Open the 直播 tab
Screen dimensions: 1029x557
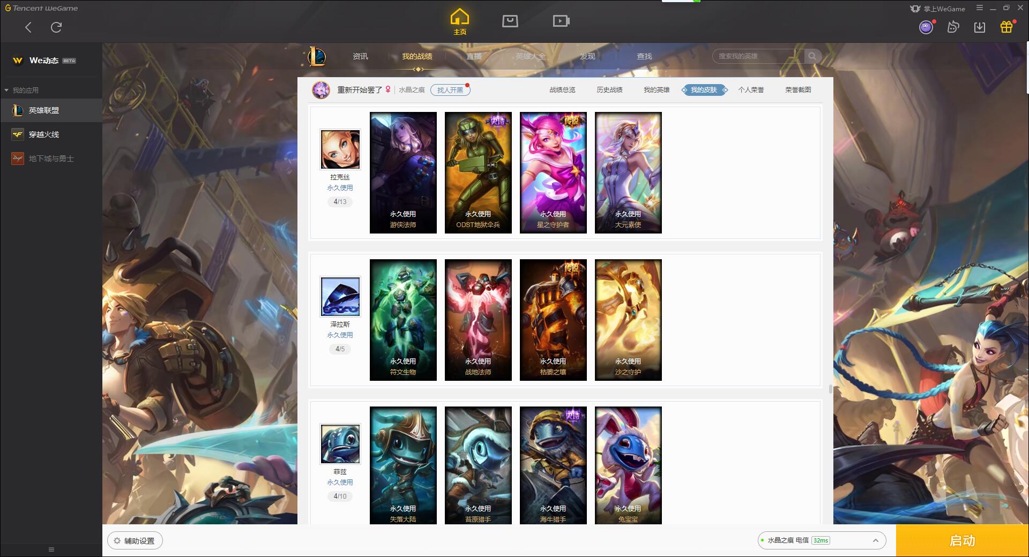click(x=474, y=56)
